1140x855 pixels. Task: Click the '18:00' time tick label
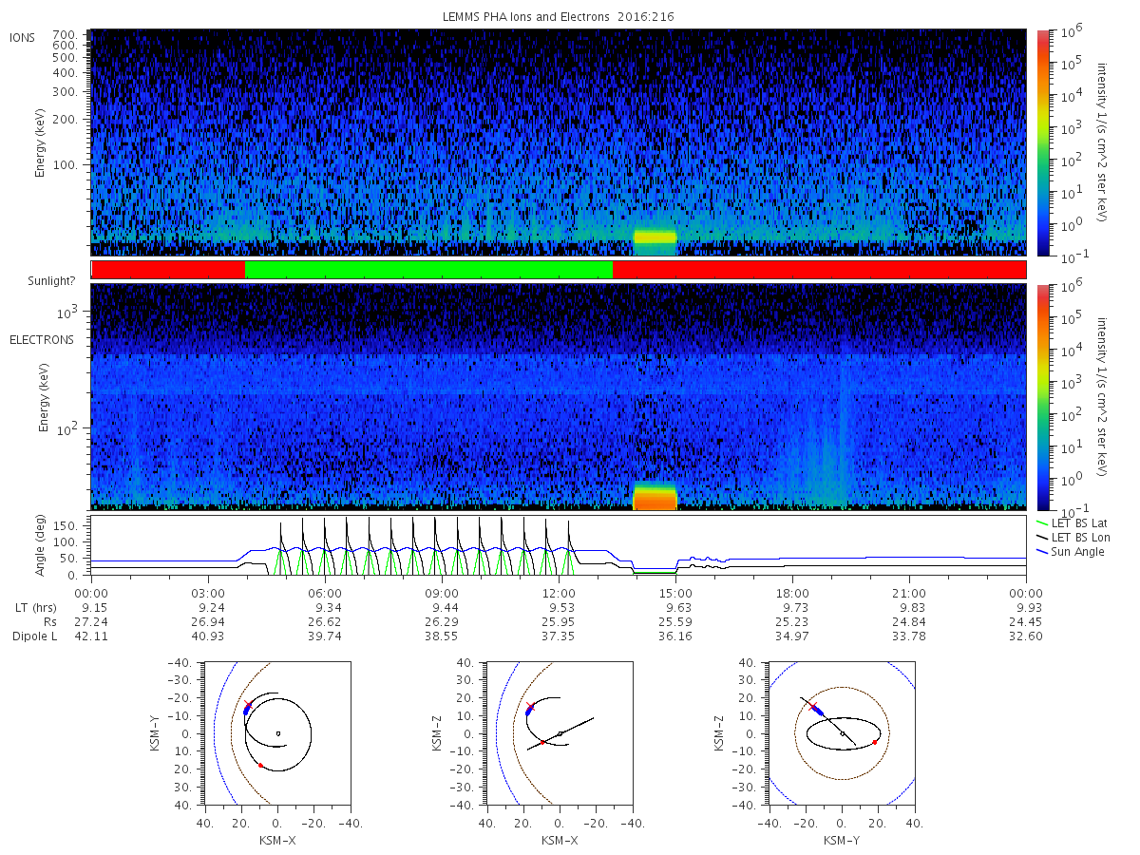coord(792,594)
